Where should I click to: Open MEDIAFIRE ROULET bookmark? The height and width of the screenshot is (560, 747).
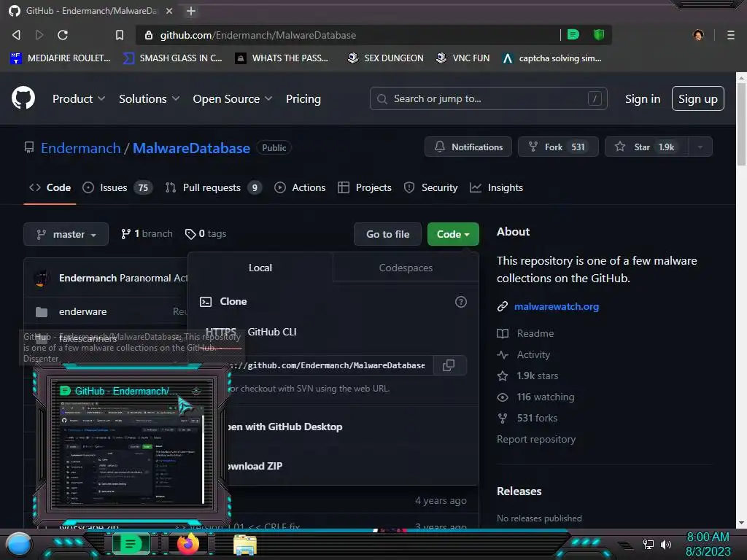pyautogui.click(x=60, y=58)
